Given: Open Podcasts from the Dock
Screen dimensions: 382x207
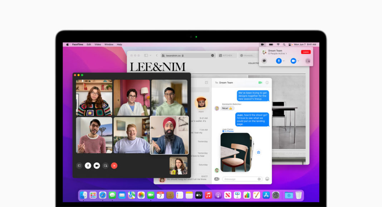Looking at the screenshot, I should click(218, 195).
